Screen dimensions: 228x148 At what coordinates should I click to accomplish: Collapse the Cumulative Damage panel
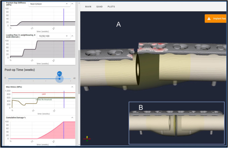click(73, 118)
